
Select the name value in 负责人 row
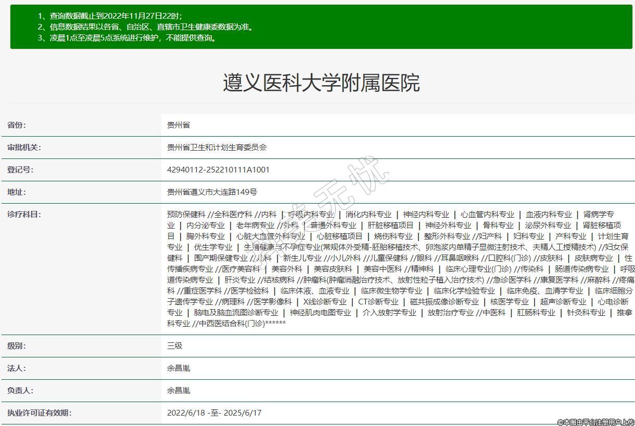pyautogui.click(x=179, y=391)
